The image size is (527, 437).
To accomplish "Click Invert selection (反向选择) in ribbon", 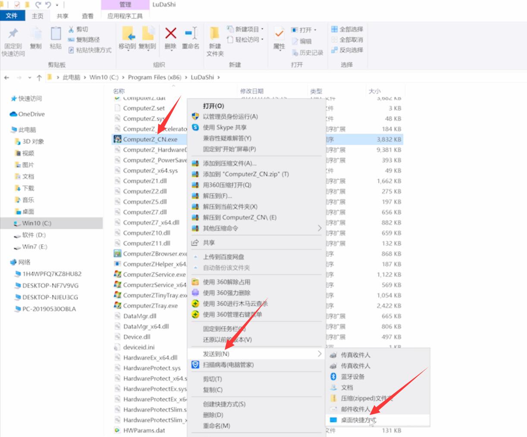I will coord(347,50).
